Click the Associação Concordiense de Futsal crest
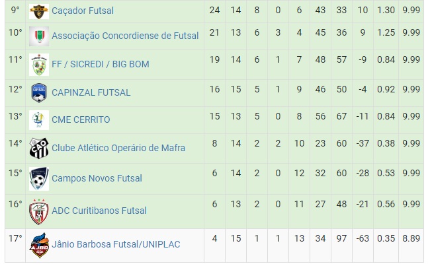The image size is (428, 266). [39, 36]
